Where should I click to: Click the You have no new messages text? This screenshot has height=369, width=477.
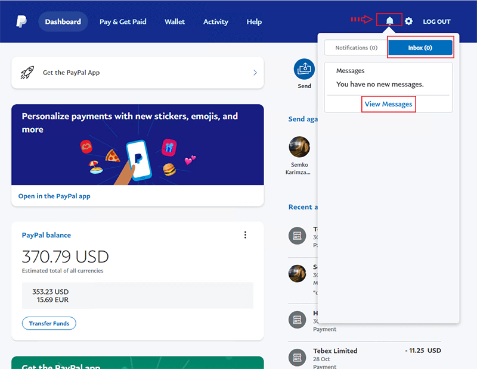[380, 85]
